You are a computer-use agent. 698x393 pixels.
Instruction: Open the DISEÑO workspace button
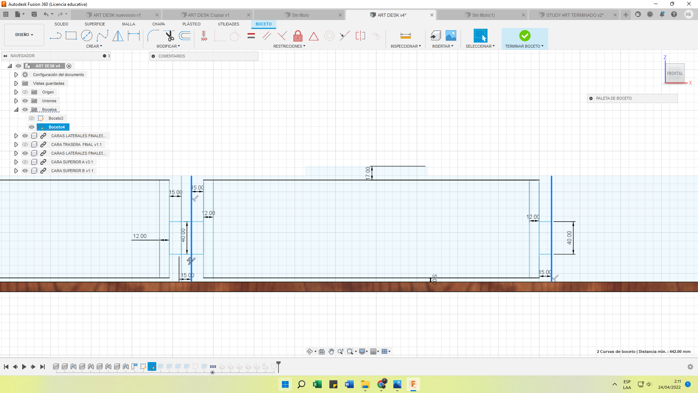coord(24,35)
